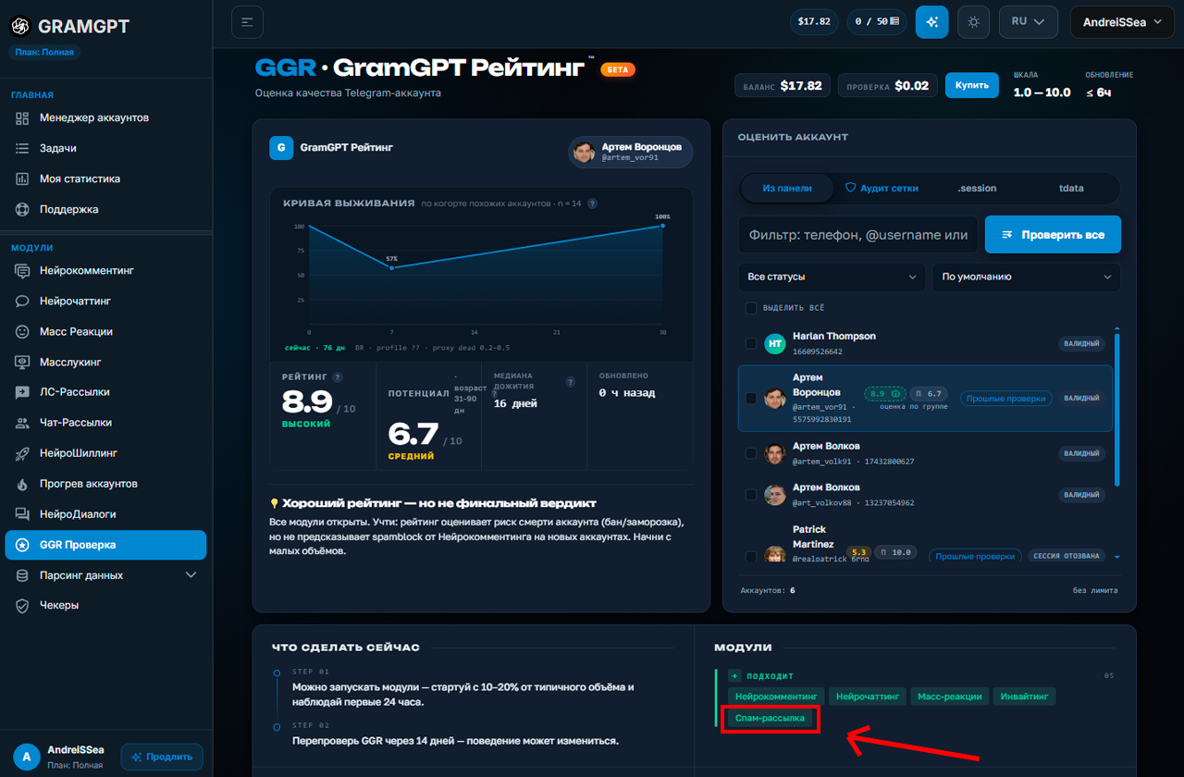Tick the checkbox for Harlan Thompson
Viewport: 1184px width, 777px height.
(751, 344)
